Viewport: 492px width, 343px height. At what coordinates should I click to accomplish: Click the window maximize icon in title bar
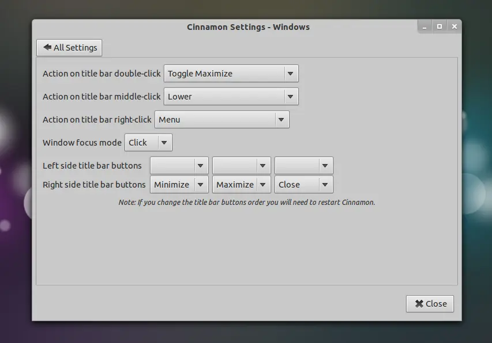click(x=440, y=26)
